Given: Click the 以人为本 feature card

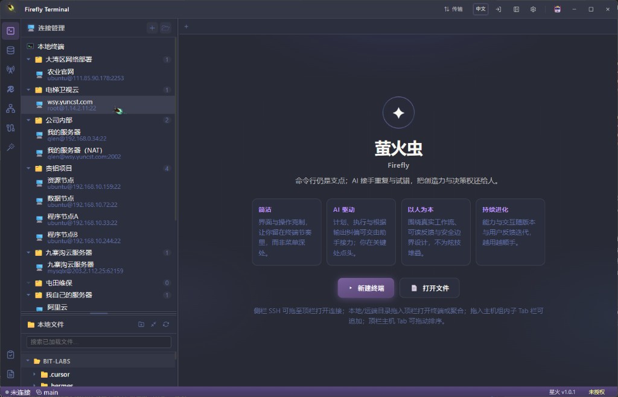Looking at the screenshot, I should [x=436, y=232].
